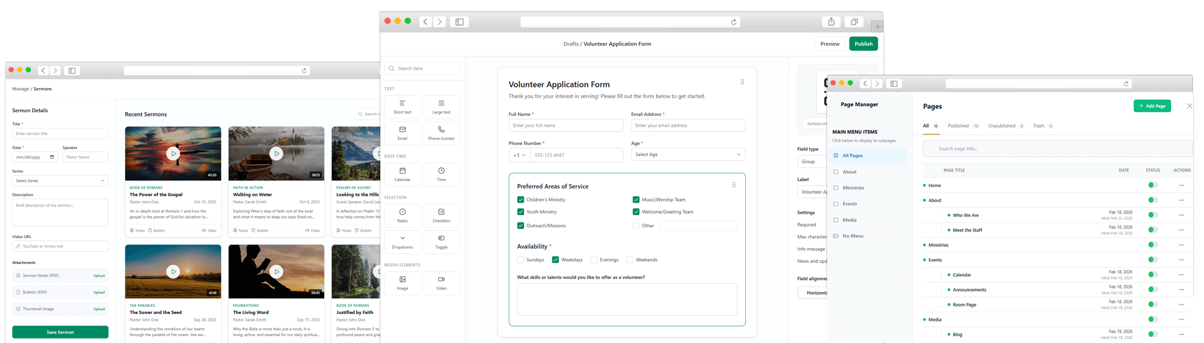
Task: Open actions menu for Meet the Staff row
Action: pos(1181,230)
